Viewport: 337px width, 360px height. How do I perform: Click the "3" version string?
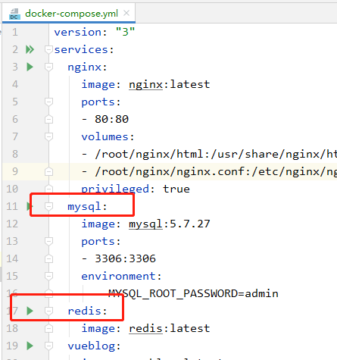[x=125, y=32]
